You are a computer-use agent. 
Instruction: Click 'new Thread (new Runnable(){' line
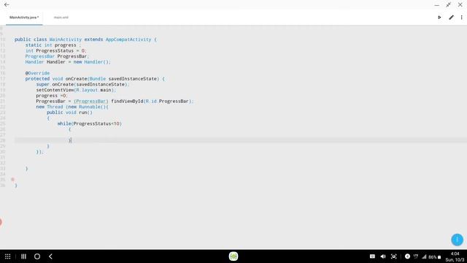72,107
